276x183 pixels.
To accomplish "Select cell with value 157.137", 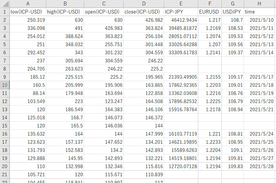I will [65, 142].
